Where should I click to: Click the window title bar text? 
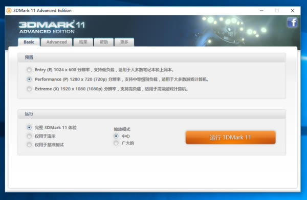click(42, 11)
